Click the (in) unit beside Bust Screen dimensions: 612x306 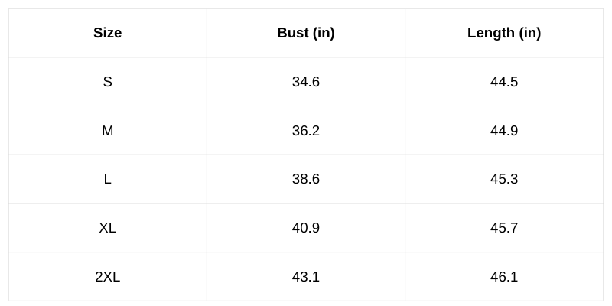coord(322,33)
